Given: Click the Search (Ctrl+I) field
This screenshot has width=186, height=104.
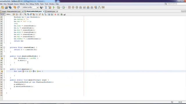Looking at the screenshot, I should [176, 4].
